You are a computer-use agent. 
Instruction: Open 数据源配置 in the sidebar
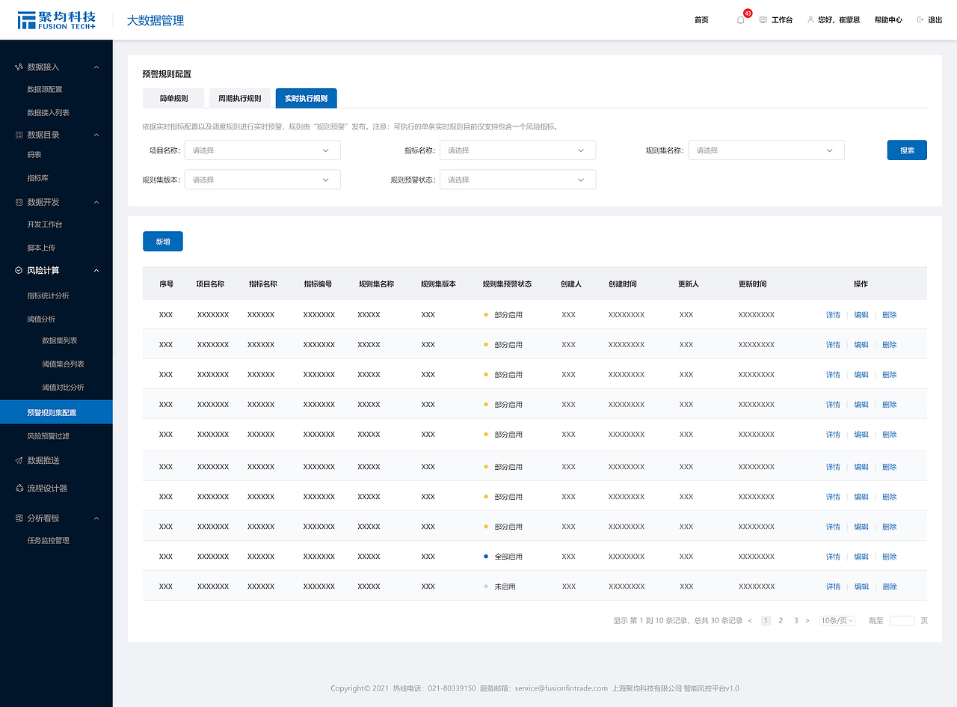click(45, 90)
